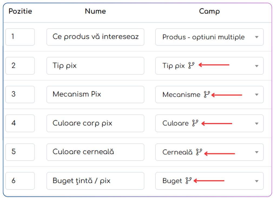
Task: Select the position field showing 4
Action: [20, 123]
